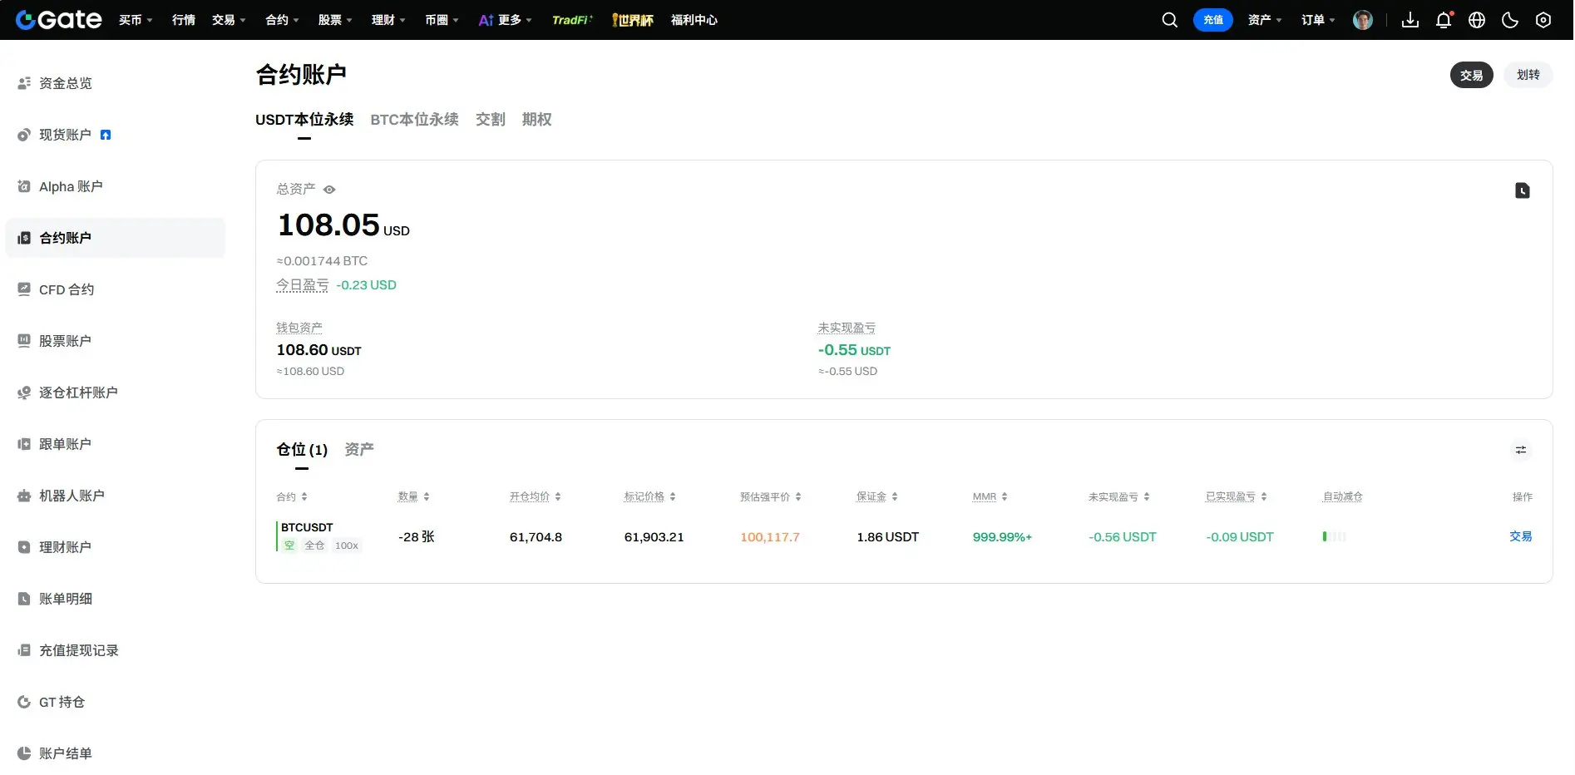Image resolution: width=1575 pixels, height=775 pixels.
Task: Expand the 资产 dropdown in header
Action: tap(1265, 20)
